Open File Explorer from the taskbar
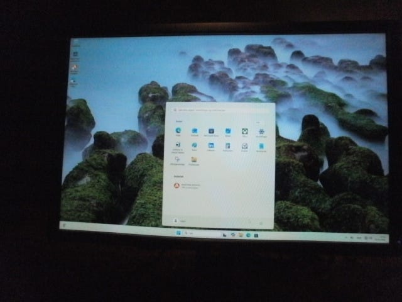This screenshot has width=402, height=302. (x=241, y=235)
